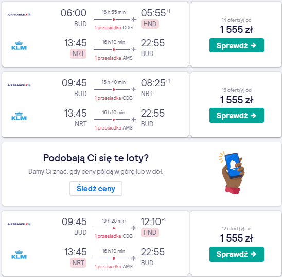The height and width of the screenshot is (277, 282).
Task: Click the KLM logo in first result
Action: pyautogui.click(x=19, y=46)
